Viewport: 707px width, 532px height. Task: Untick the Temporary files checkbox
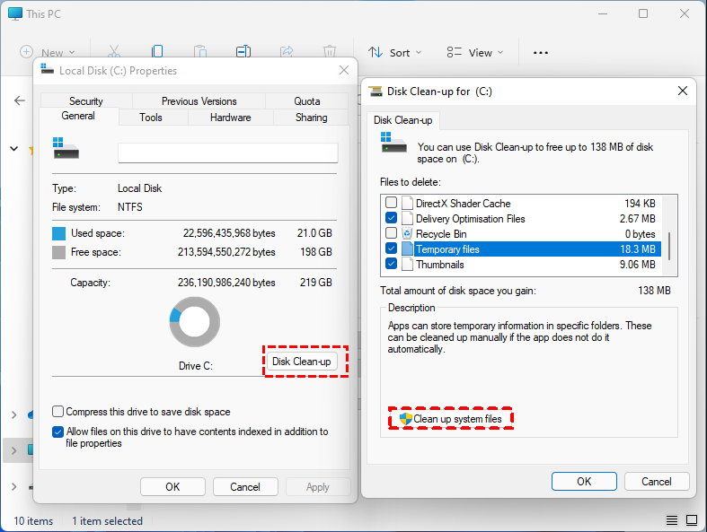pos(392,249)
